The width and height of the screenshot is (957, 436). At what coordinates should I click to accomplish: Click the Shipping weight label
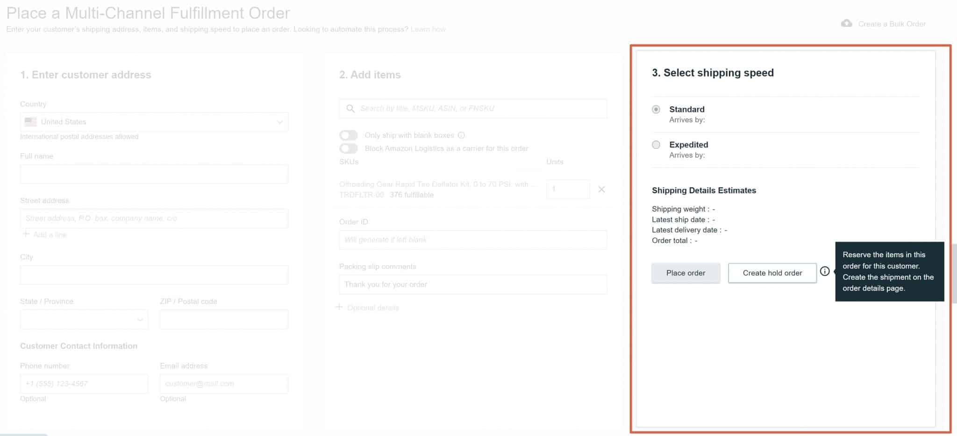(680, 209)
